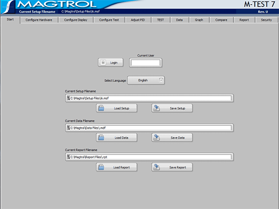Click the save icon on Save Setup

[157, 108]
